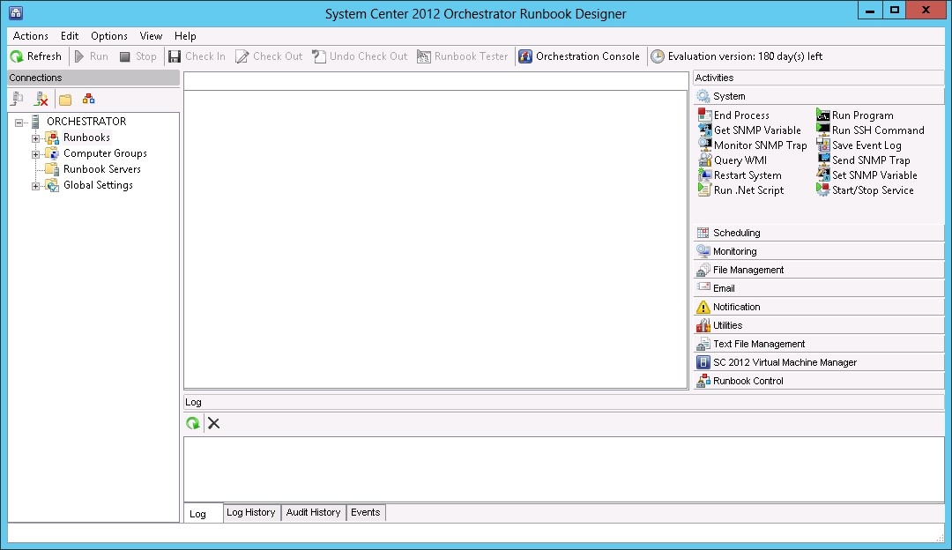Viewport: 952px width, 550px height.
Task: Click inside the empty runbook design canvas
Action: point(436,239)
